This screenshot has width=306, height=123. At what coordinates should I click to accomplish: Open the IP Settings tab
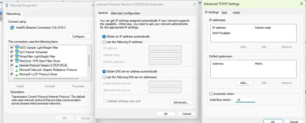(212, 12)
